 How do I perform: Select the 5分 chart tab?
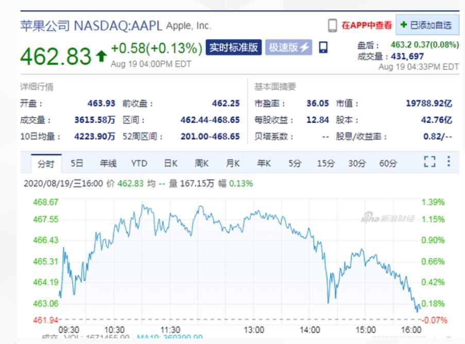coord(295,163)
